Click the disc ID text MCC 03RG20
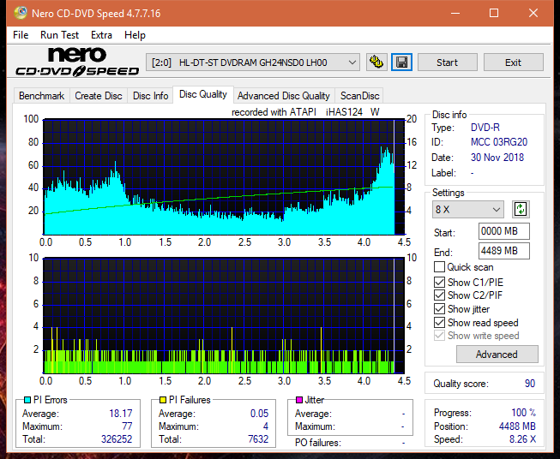 pyautogui.click(x=499, y=142)
